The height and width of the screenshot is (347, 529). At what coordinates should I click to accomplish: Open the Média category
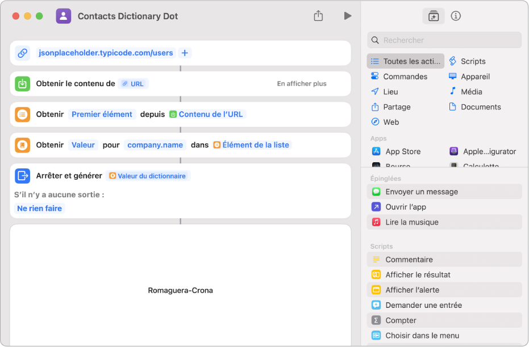point(471,91)
